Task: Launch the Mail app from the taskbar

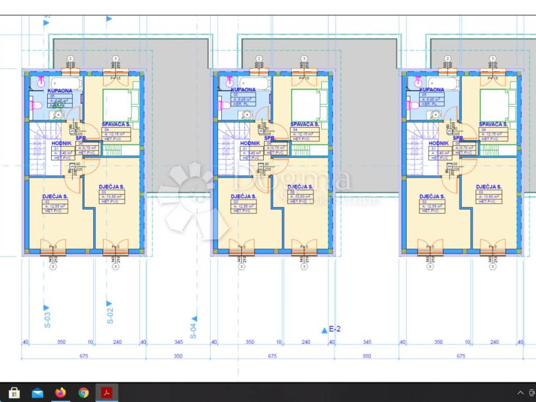Action: (x=38, y=392)
